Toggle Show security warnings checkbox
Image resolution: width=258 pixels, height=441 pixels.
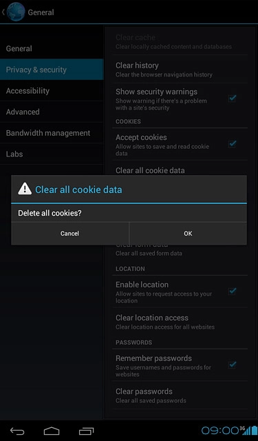[232, 99]
